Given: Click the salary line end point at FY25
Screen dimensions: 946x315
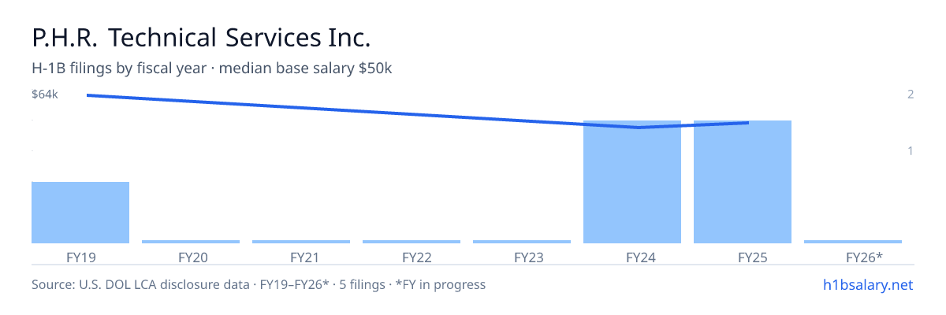Looking at the screenshot, I should coord(748,123).
